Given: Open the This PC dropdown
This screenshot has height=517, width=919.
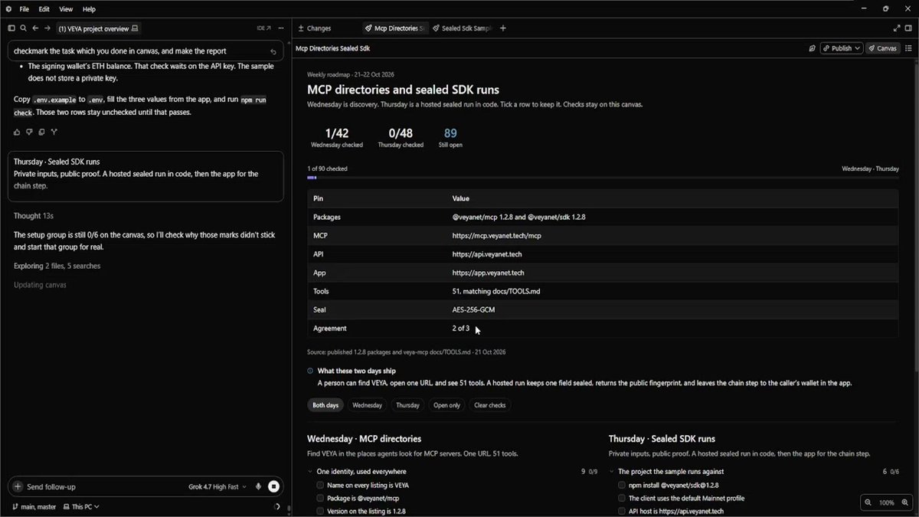Looking at the screenshot, I should [x=82, y=506].
